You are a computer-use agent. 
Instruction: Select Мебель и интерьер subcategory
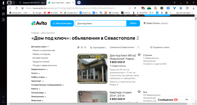pos(41,54)
